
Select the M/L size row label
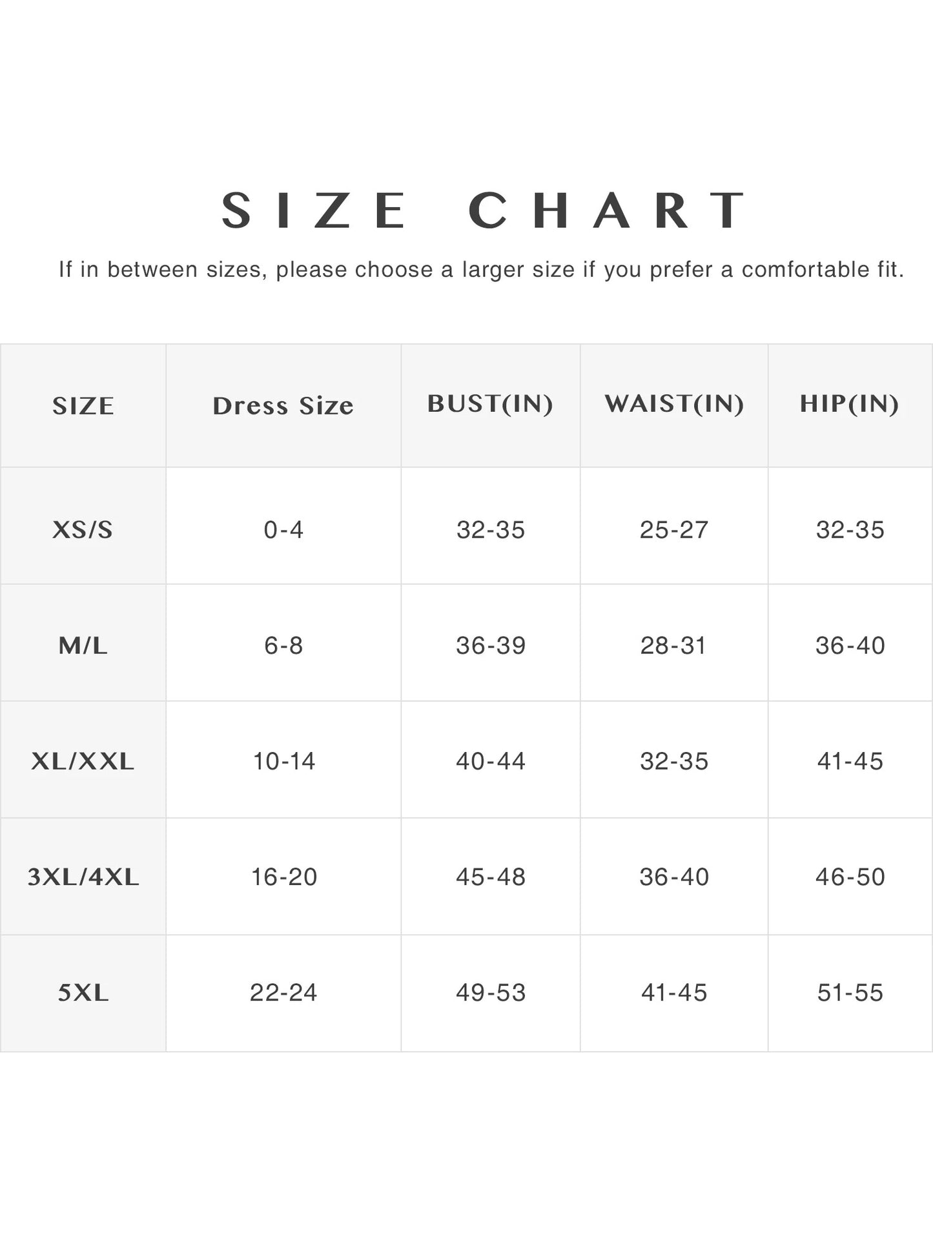(x=83, y=646)
